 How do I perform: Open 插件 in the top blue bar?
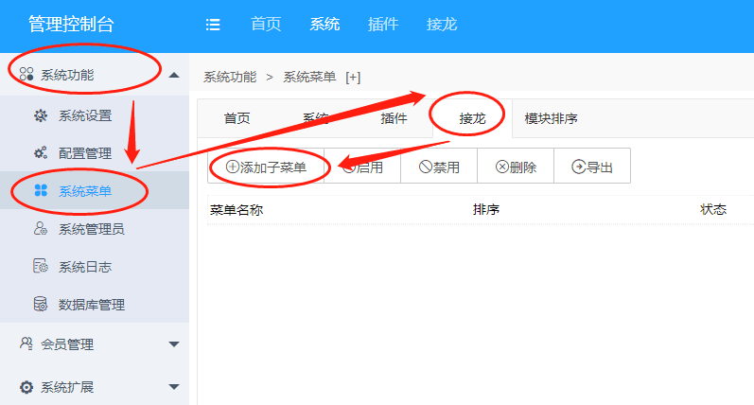(383, 24)
